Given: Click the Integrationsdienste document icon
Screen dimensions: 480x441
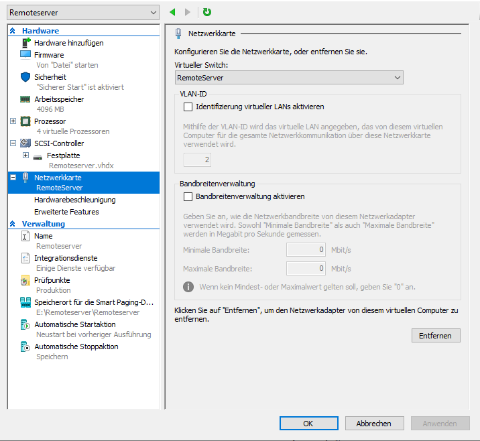Looking at the screenshot, I should (25, 258).
